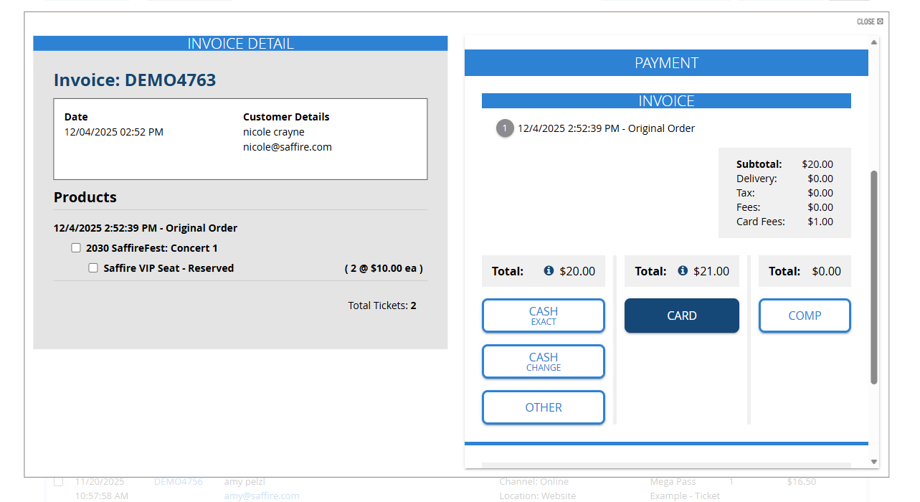
Task: Click the INVOICE DETAIL header bar
Action: tap(240, 43)
